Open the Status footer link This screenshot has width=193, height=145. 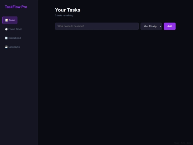point(189,143)
